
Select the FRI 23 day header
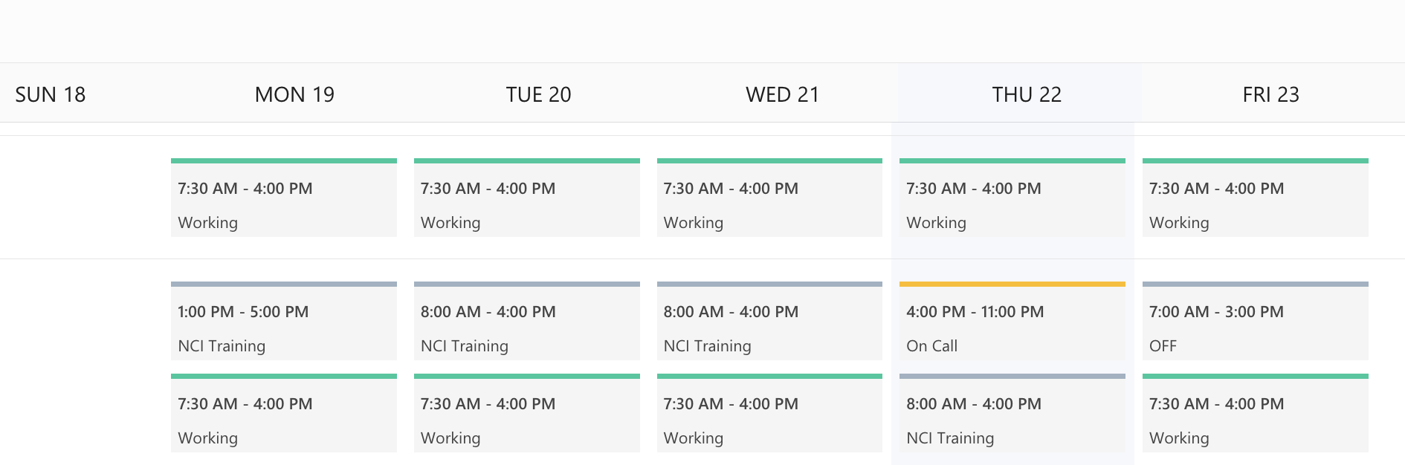click(1270, 94)
